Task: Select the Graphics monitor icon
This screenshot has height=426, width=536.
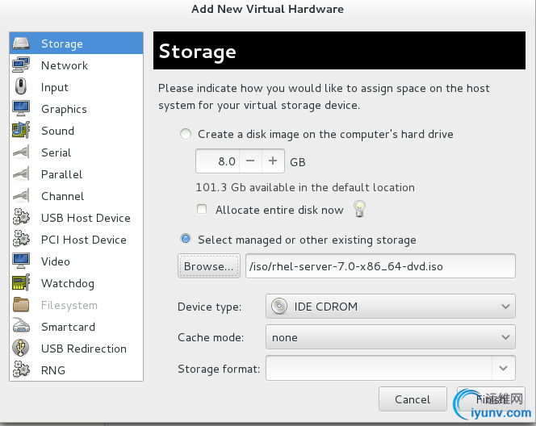Action: click(21, 109)
